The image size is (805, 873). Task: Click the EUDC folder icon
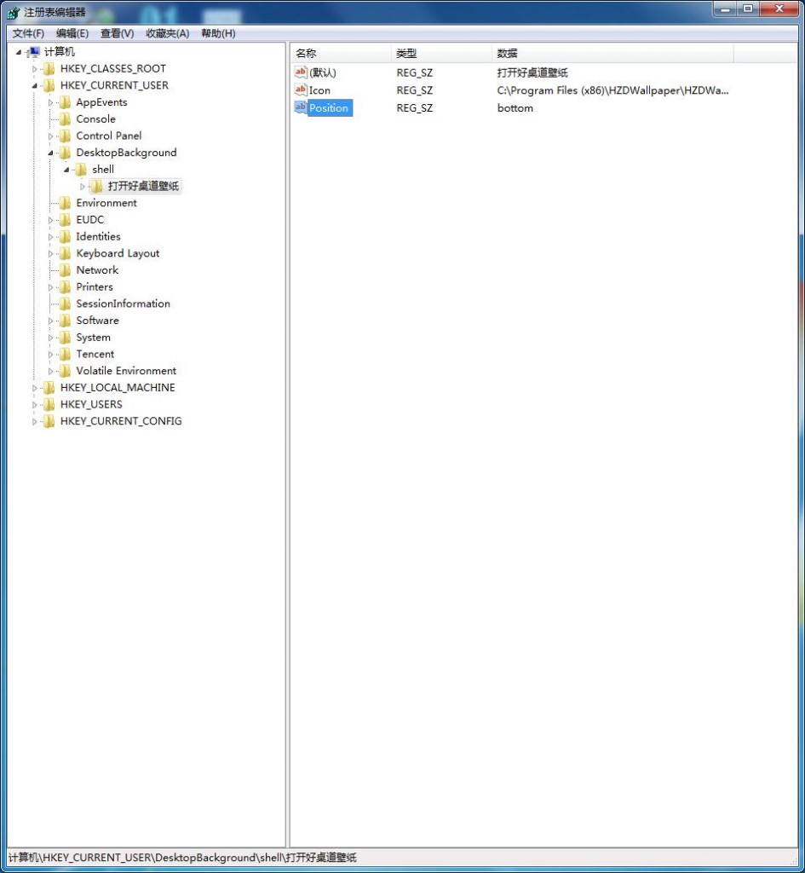tap(65, 219)
